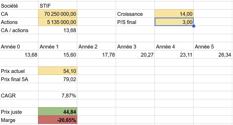This screenshot has height=125, width=233.
Task: Select the Actions cell 5 135 000,00
Action: 58,22
